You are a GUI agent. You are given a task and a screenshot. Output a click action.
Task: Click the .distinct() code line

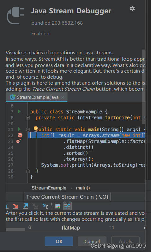[x=78, y=147]
